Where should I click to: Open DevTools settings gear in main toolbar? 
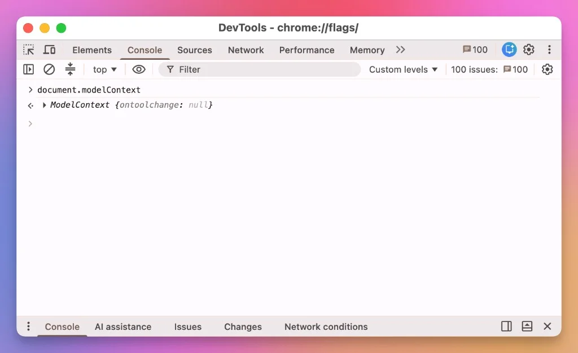click(x=528, y=49)
